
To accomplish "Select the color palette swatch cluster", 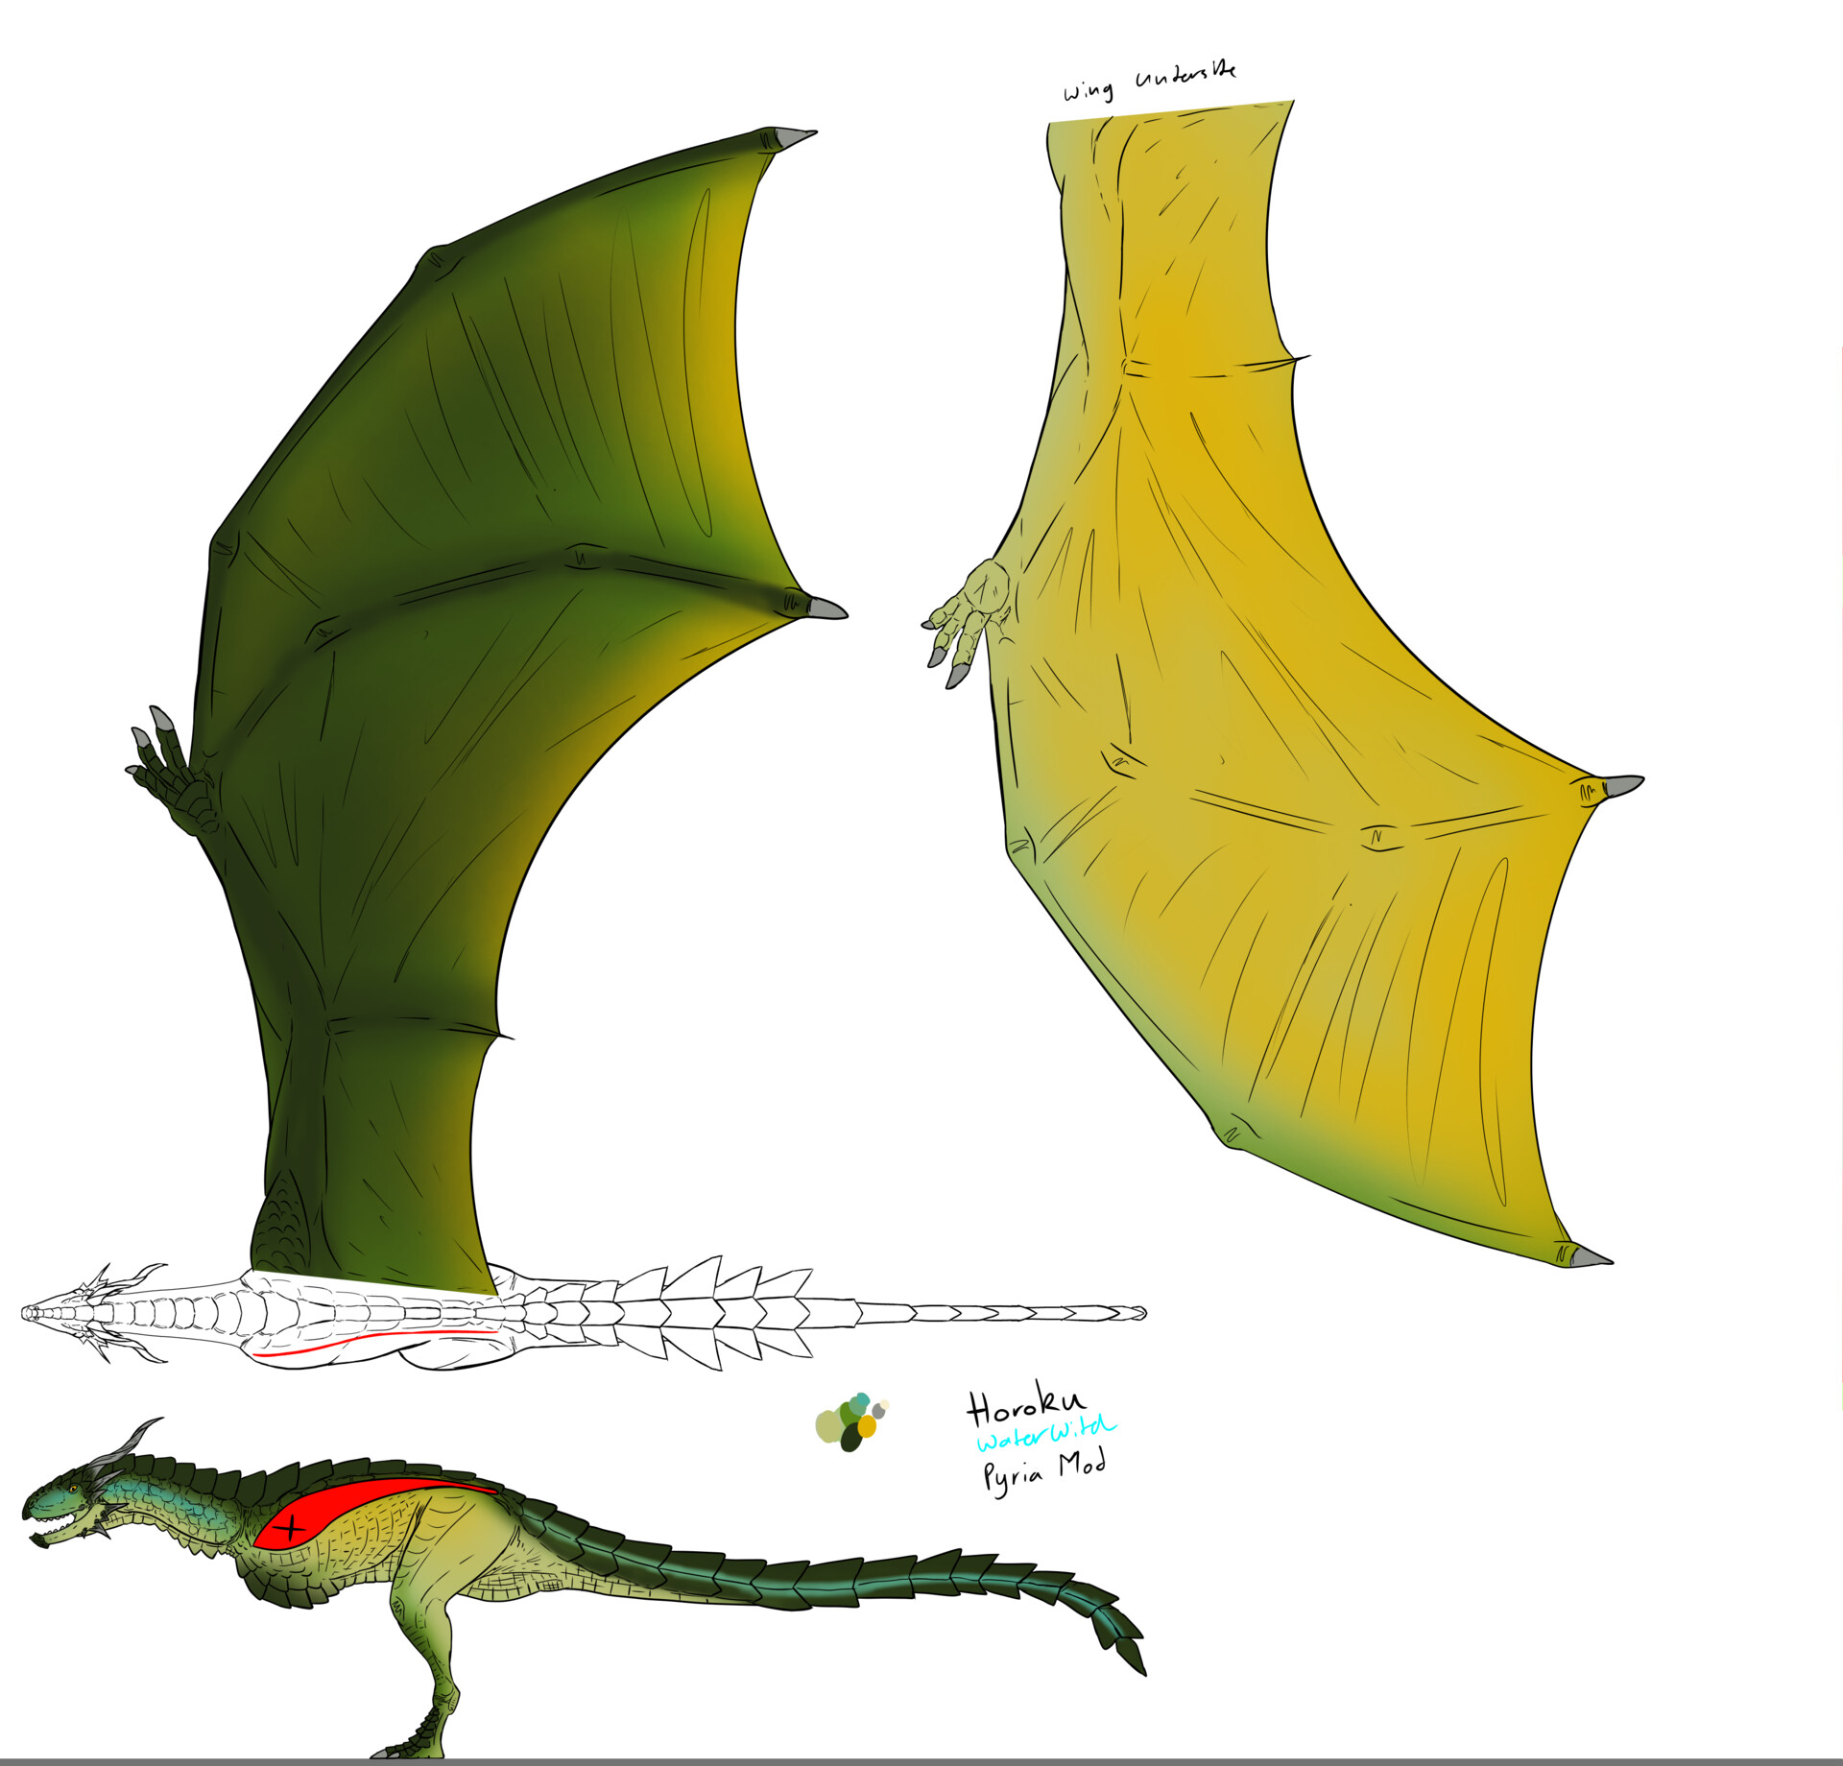I will (x=850, y=1421).
